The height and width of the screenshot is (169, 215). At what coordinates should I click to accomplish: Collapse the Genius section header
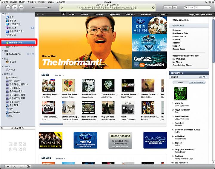click(x=2, y=66)
